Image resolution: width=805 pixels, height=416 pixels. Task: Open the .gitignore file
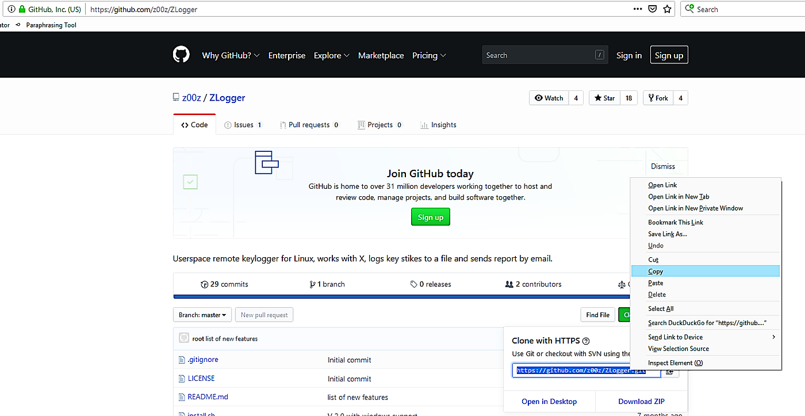203,360
